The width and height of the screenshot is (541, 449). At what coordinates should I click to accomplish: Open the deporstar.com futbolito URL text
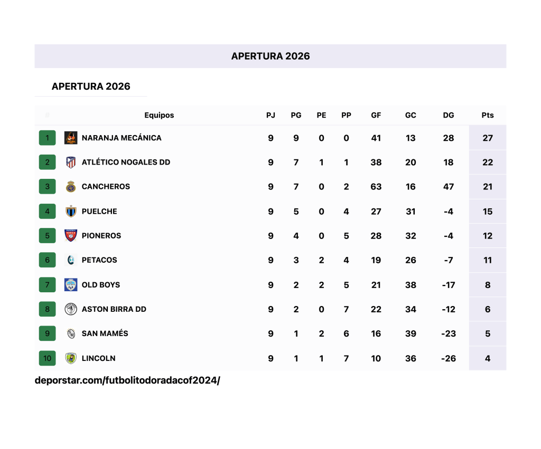[127, 380]
